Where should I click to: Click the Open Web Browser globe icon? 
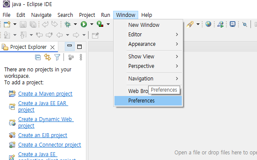click(208, 24)
